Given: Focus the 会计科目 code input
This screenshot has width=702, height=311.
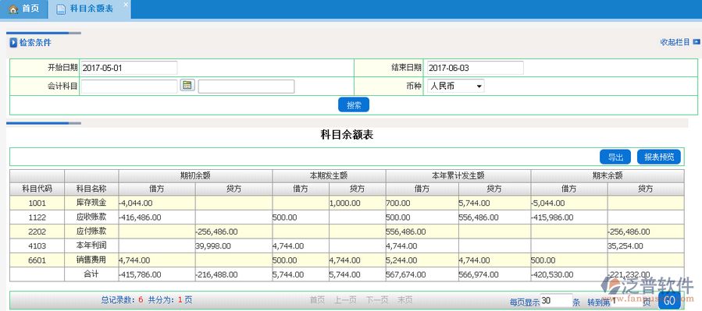Looking at the screenshot, I should (x=129, y=87).
